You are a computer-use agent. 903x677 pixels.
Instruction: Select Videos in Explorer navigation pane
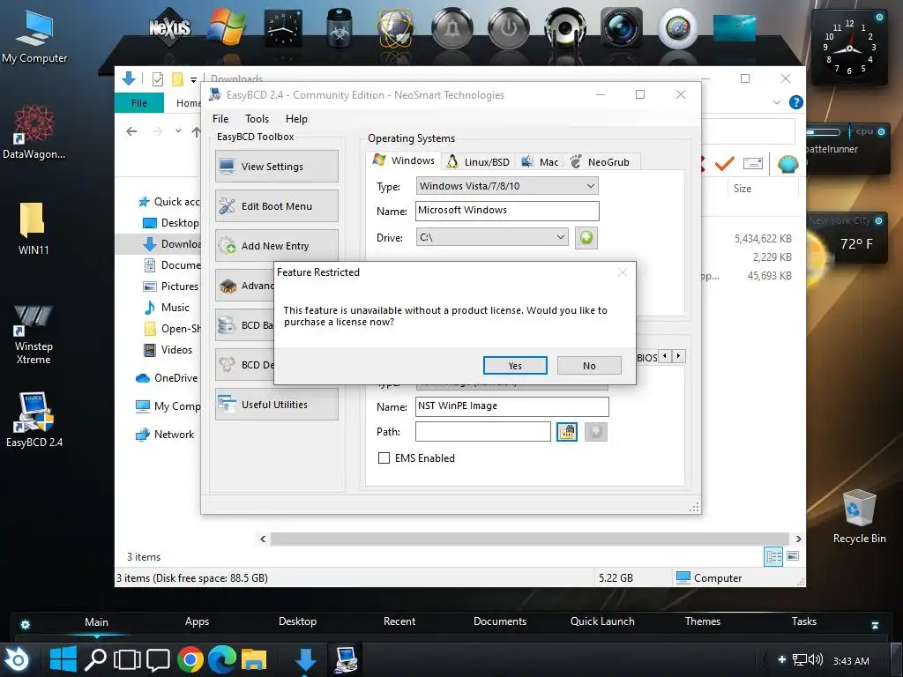tap(168, 350)
